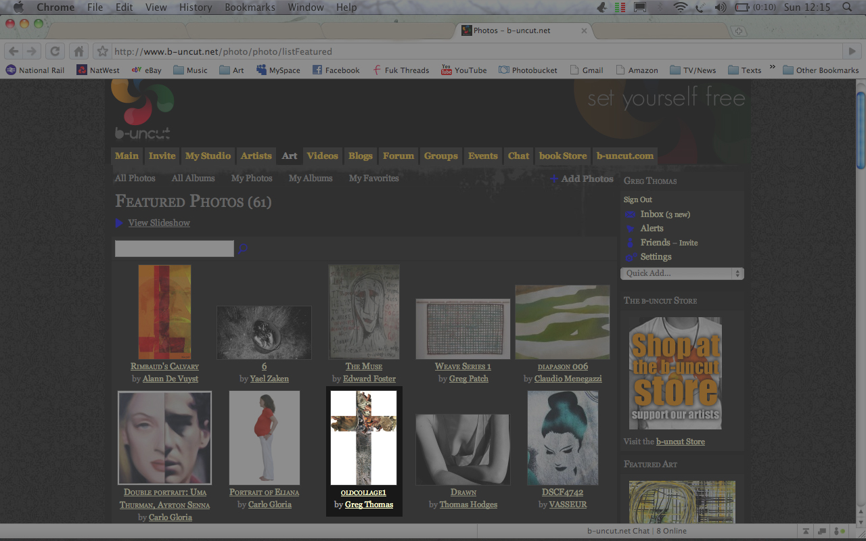866x541 pixels.
Task: Click the chat bar pop-up arrow icon
Action: pyautogui.click(x=806, y=531)
